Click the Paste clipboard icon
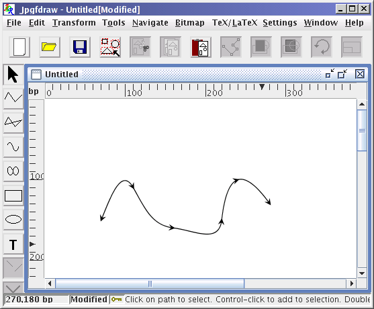 [x=201, y=47]
